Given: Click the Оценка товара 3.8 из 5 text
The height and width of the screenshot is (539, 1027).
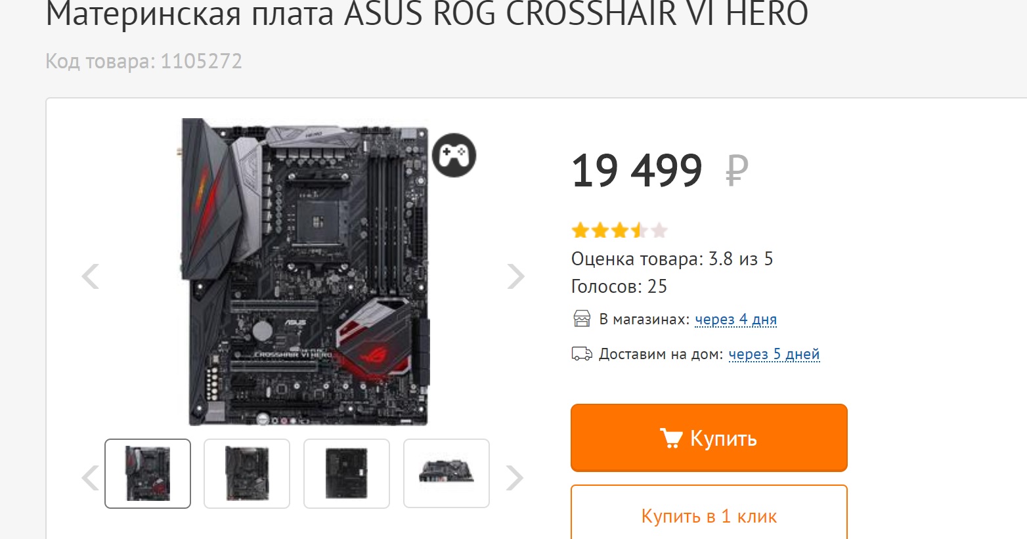Looking at the screenshot, I should 672,259.
